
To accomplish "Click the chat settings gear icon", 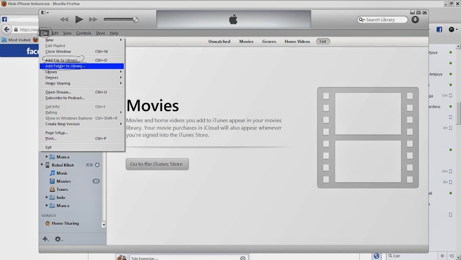I will click(442, 256).
